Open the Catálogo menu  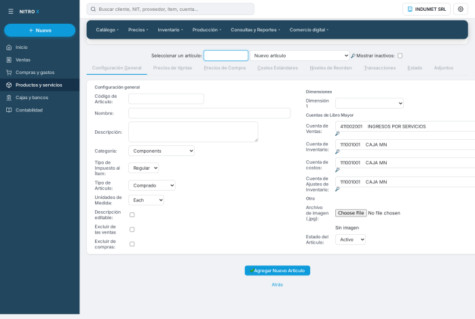click(x=107, y=30)
